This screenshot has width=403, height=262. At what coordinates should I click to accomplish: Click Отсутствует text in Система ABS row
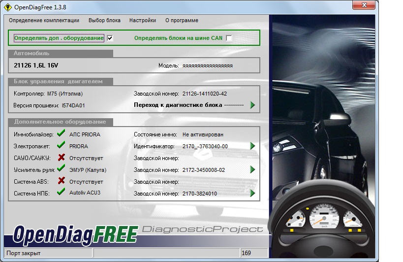86,182
